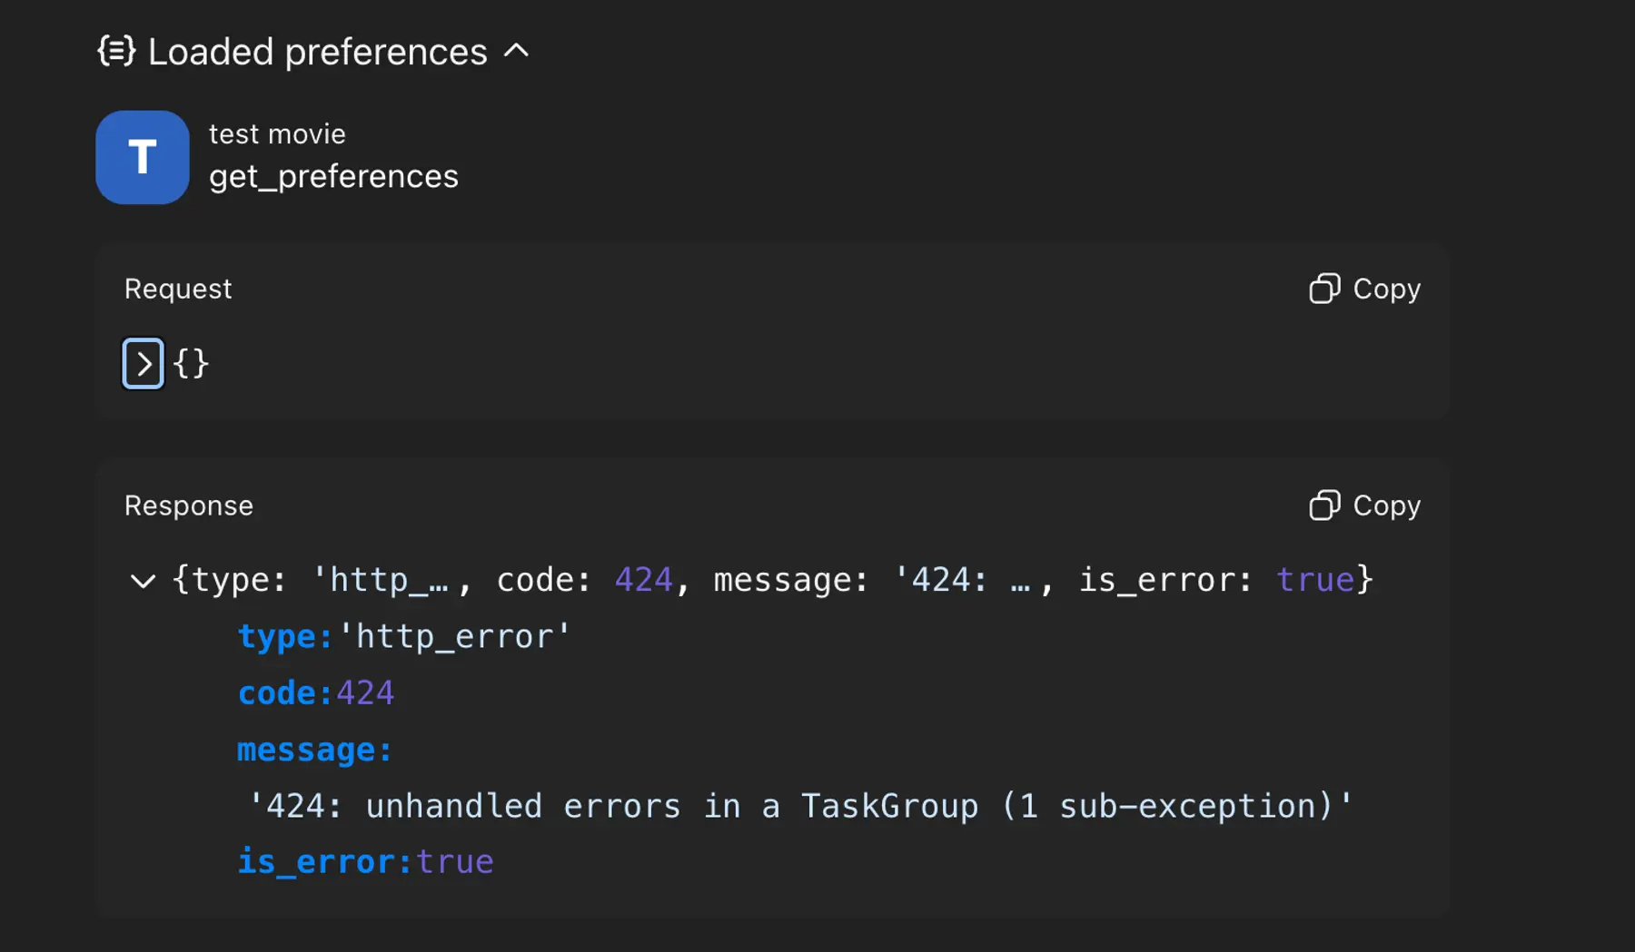Click the get_preferences tool name
Viewport: 1635px width, 952px height.
pyautogui.click(x=333, y=176)
